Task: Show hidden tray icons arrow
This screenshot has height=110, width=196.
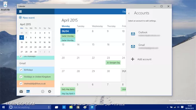Action: coord(167,107)
